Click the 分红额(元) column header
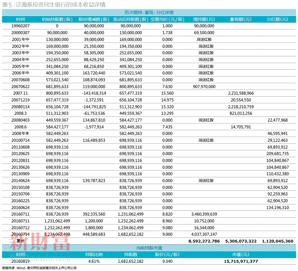Screen dimensions: 298x271 coord(277,19)
